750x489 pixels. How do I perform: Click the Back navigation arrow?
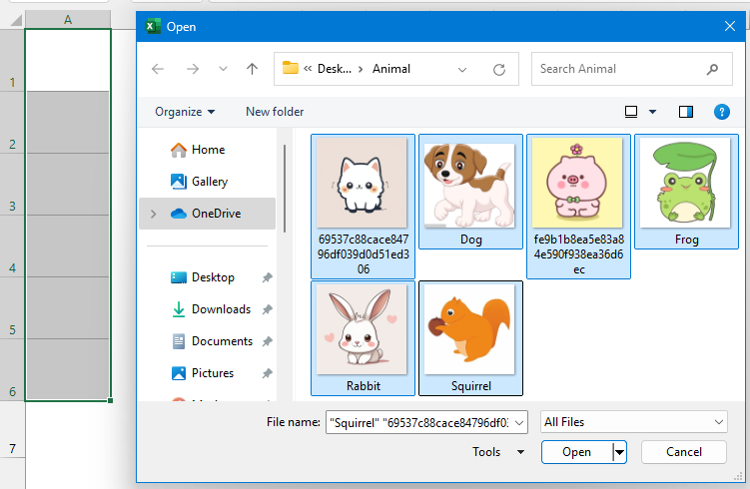158,69
